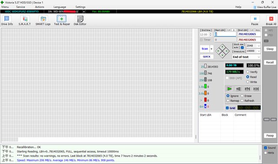Open SMART Logs from toolbar
This screenshot has height=164, width=278.
pyautogui.click(x=43, y=20)
